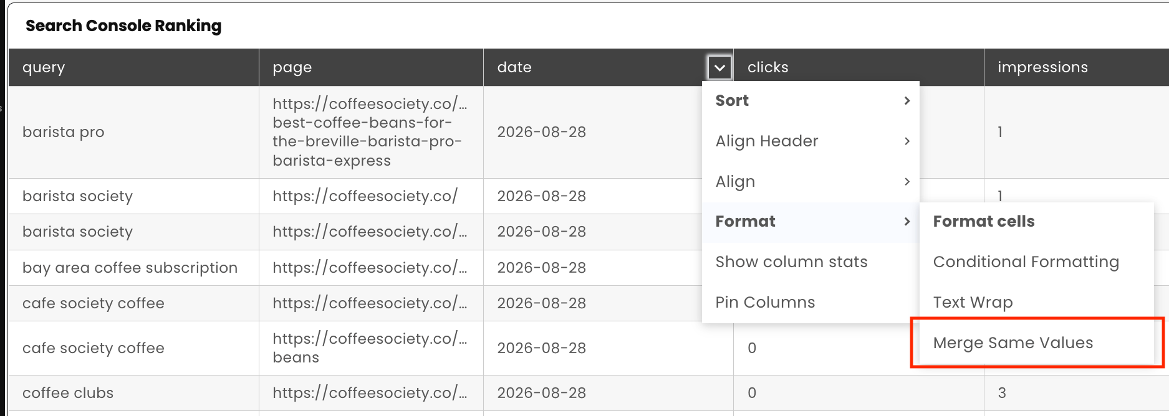
Task: Click the page column header
Action: point(371,67)
